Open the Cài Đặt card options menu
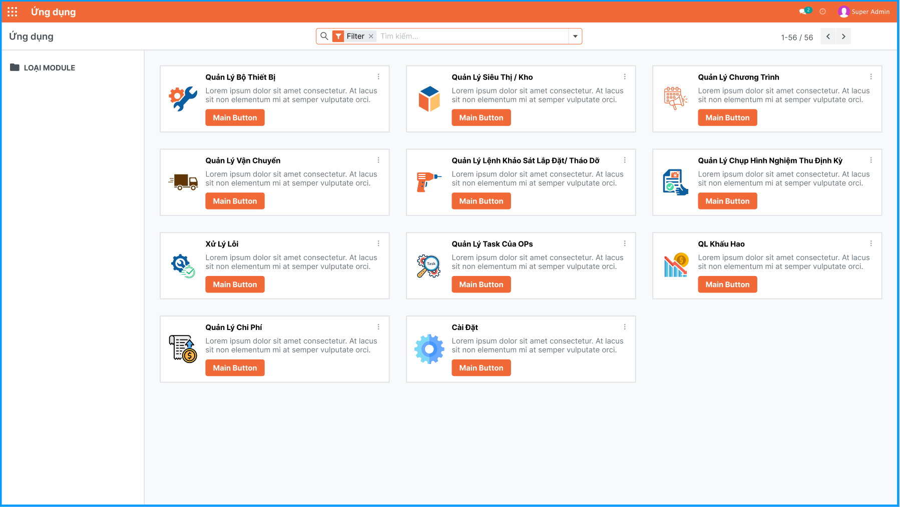The width and height of the screenshot is (900, 507). [x=625, y=326]
